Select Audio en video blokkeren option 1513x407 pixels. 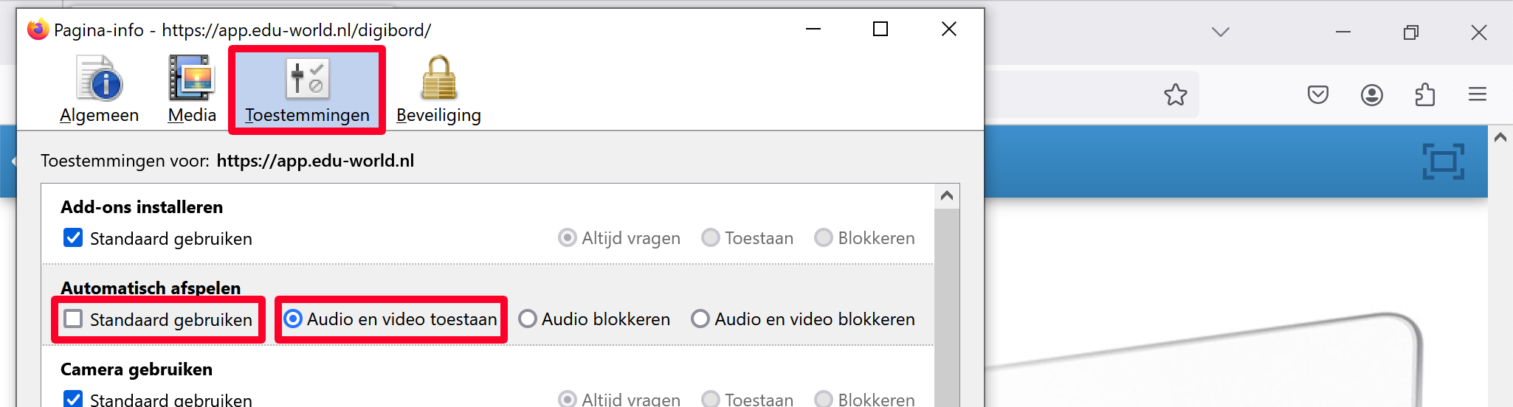pos(700,319)
